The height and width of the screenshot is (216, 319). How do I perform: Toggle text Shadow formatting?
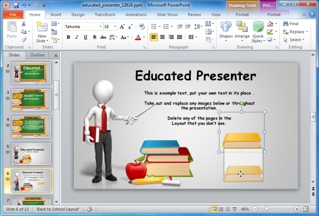pyautogui.click(x=95, y=37)
